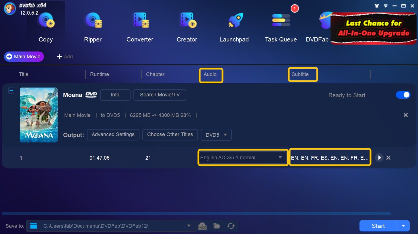
Task: Click the DVDFab monkey logo
Action: pyautogui.click(x=10, y=8)
